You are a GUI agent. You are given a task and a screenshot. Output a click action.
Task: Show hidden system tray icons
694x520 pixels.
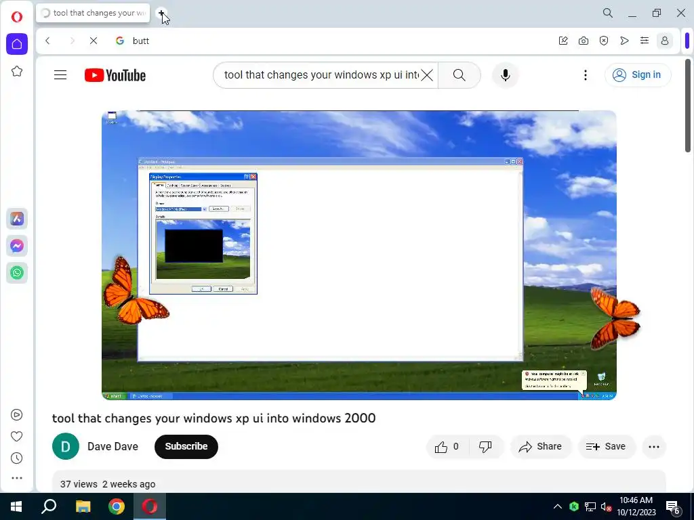558,506
